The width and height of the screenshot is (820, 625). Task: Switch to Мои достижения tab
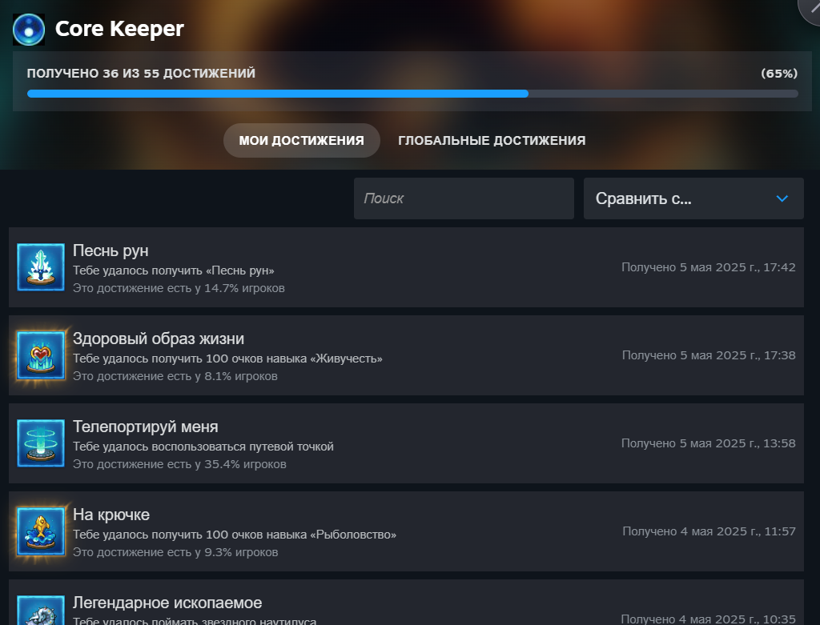tap(301, 141)
